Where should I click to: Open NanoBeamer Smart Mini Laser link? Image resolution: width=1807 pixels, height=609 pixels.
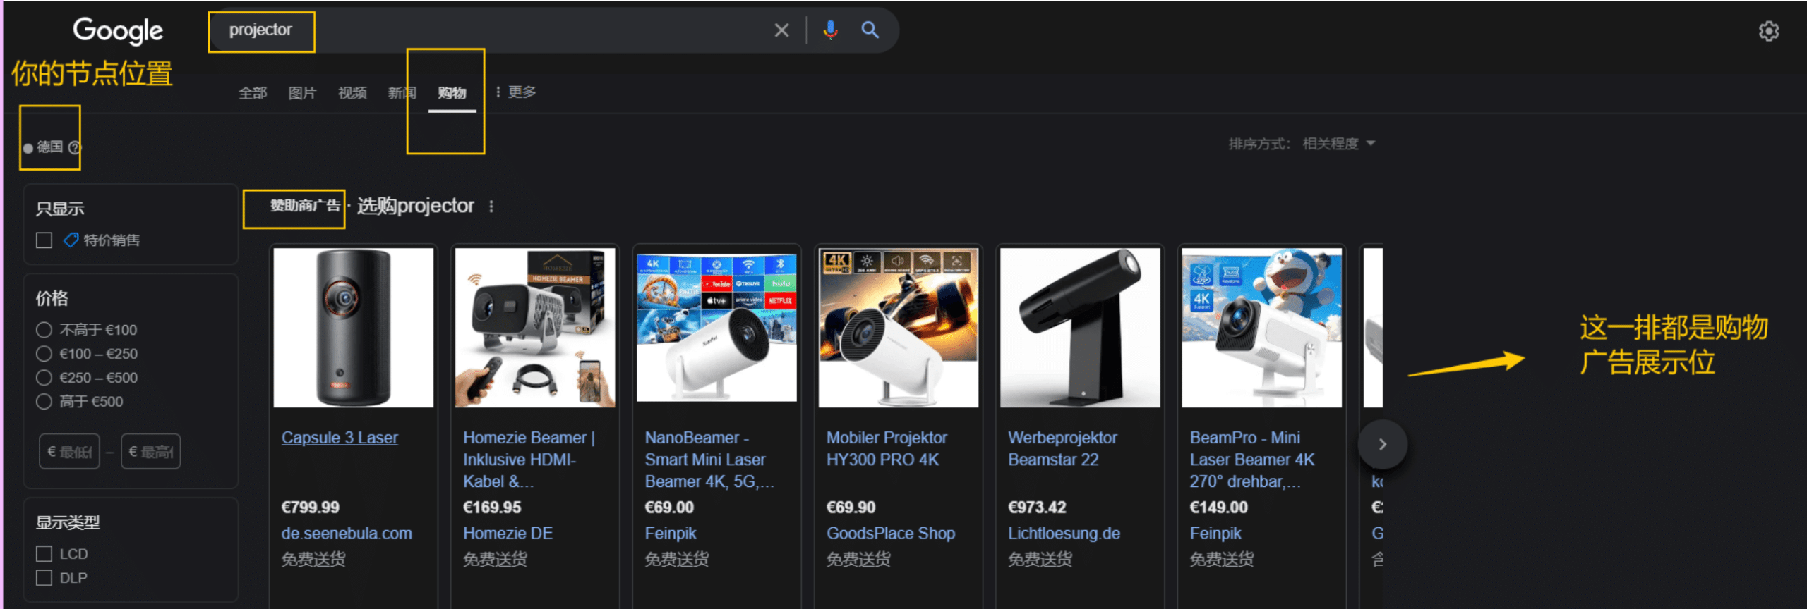(709, 460)
